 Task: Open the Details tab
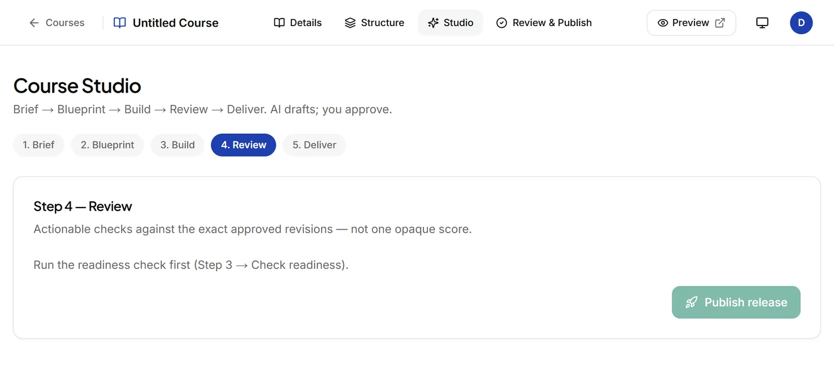click(298, 23)
